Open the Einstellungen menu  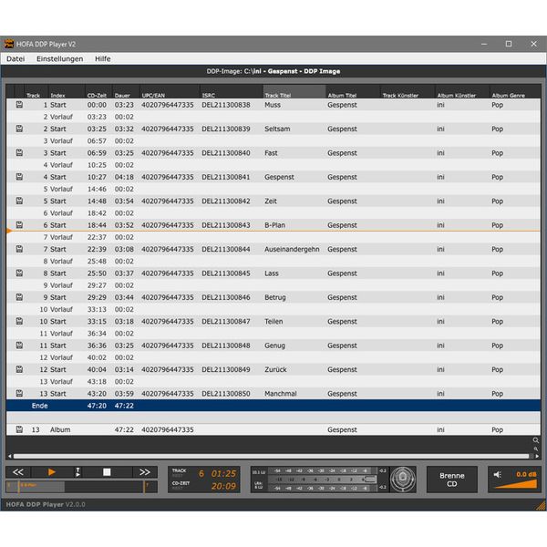click(x=59, y=58)
